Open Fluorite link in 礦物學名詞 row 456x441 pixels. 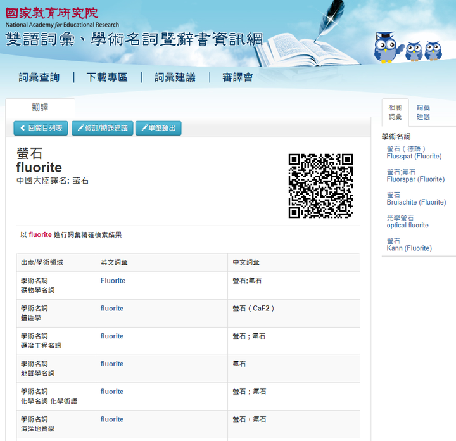tap(113, 281)
